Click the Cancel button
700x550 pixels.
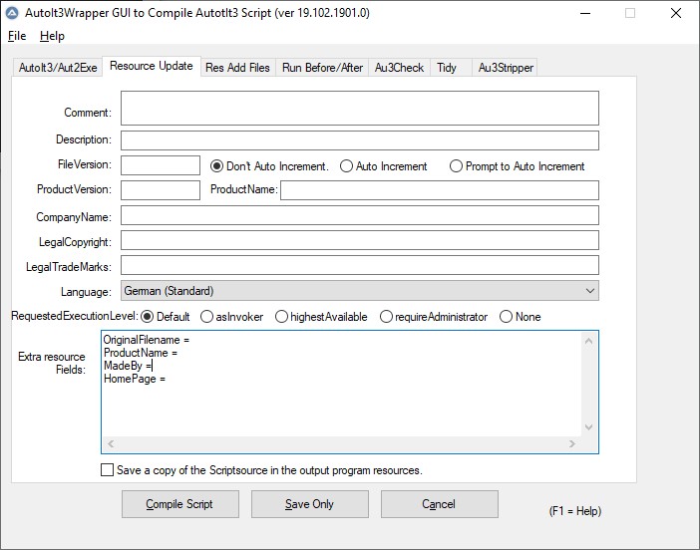click(x=439, y=504)
